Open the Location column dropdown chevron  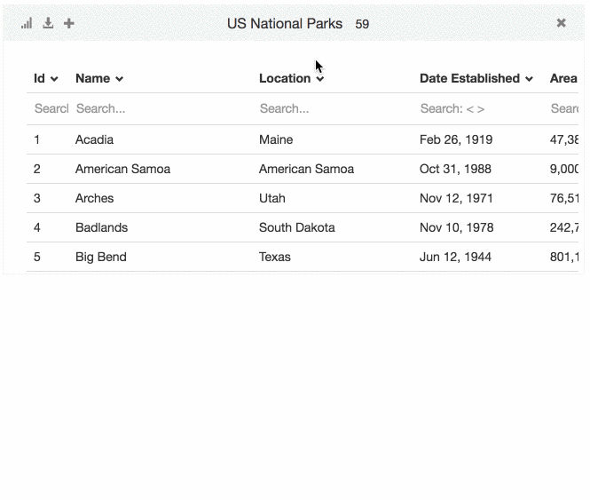[x=319, y=79]
